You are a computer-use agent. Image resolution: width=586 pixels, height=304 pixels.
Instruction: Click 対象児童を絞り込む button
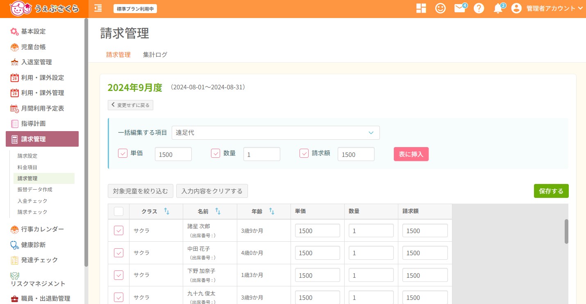(x=141, y=191)
